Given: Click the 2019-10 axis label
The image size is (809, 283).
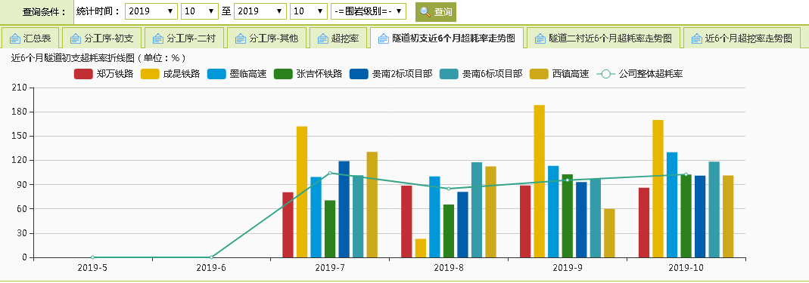Looking at the screenshot, I should (x=686, y=268).
